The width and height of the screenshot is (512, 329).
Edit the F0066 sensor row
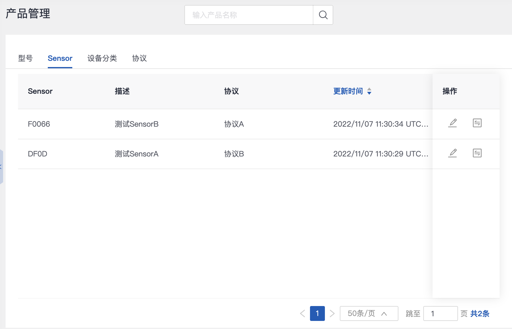click(452, 123)
